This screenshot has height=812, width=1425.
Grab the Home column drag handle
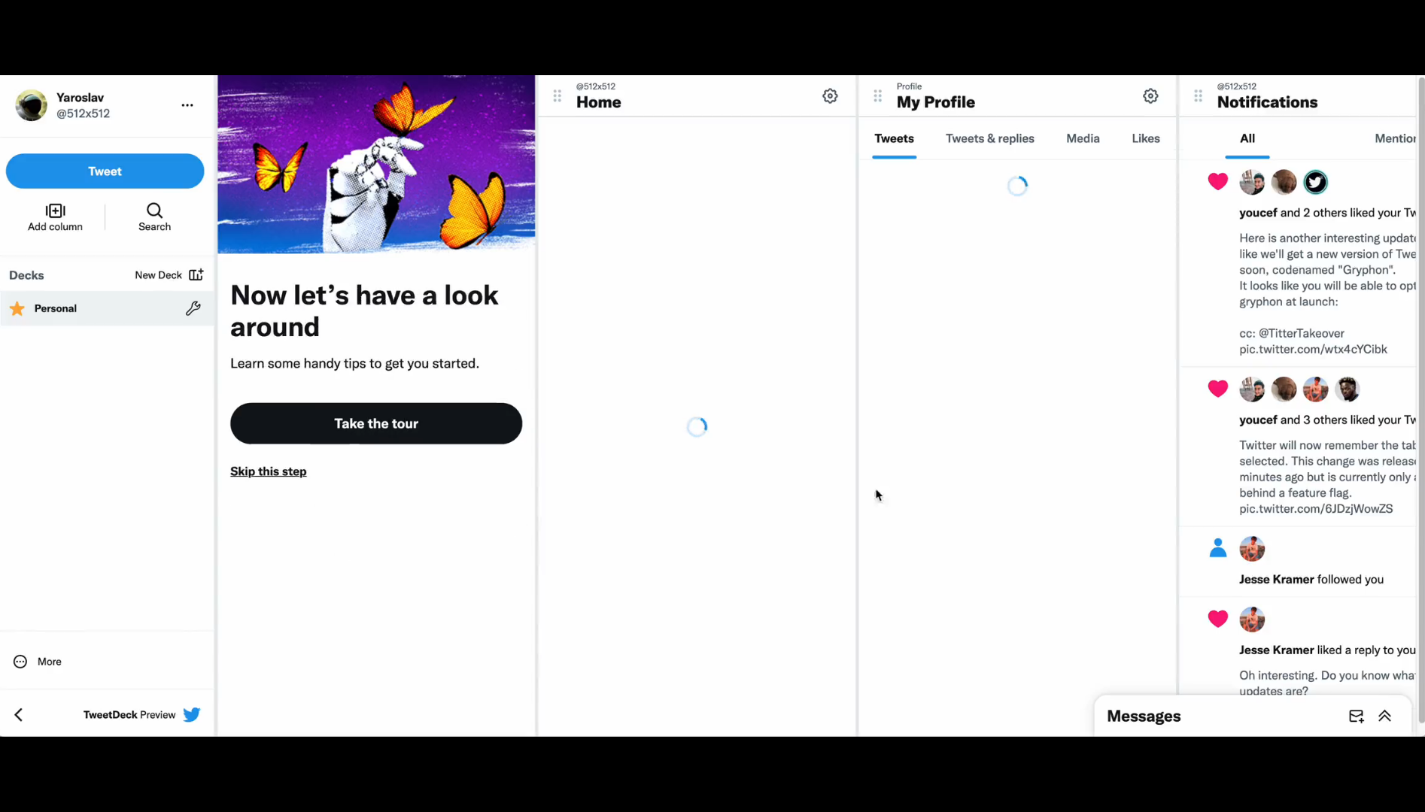pos(558,96)
